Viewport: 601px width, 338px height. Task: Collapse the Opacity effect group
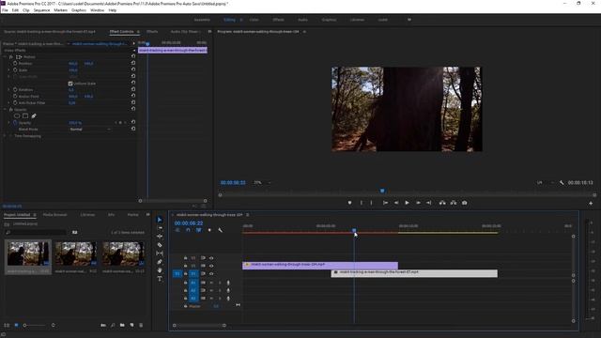tap(5, 110)
